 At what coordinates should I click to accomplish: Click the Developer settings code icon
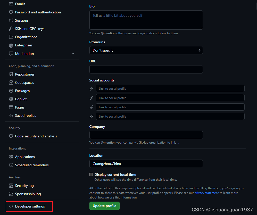tap(11, 206)
